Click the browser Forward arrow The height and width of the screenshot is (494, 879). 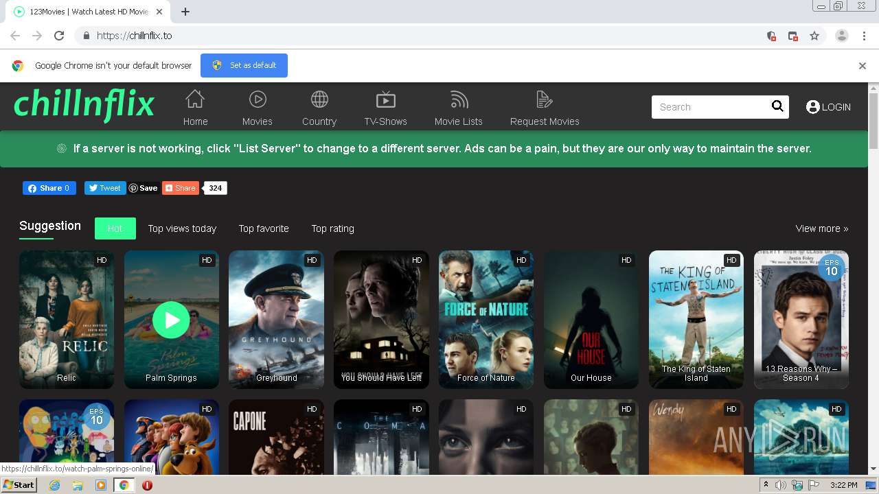37,36
